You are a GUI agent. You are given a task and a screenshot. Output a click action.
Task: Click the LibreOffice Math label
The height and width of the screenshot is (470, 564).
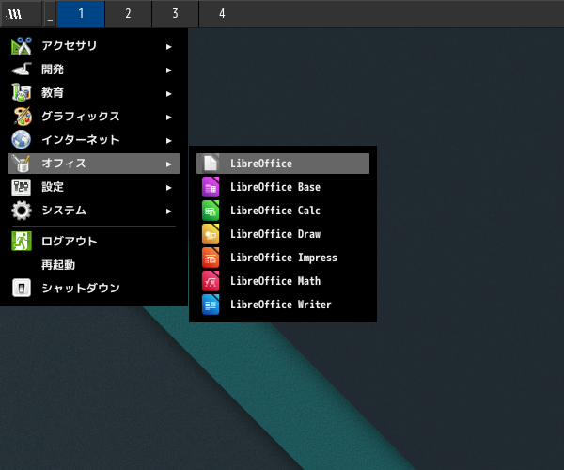275,281
